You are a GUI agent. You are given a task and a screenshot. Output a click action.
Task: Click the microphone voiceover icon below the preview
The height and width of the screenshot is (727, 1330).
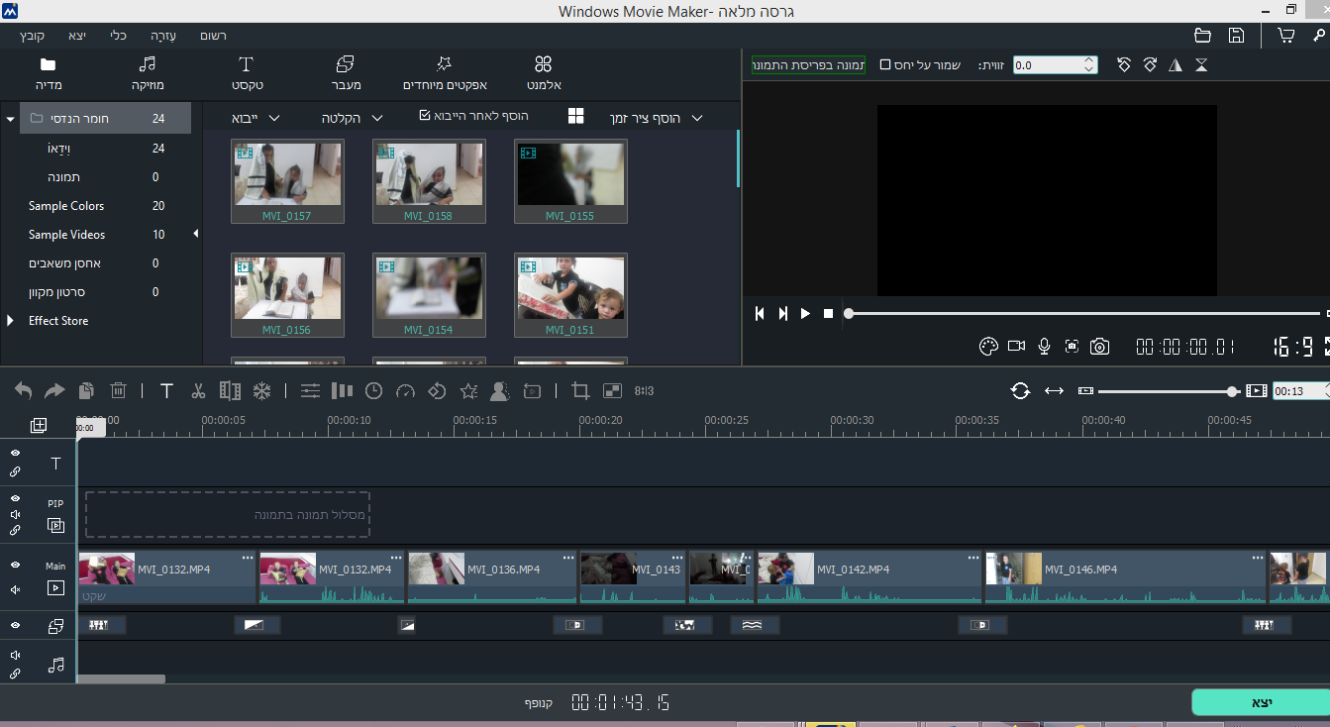(1044, 346)
